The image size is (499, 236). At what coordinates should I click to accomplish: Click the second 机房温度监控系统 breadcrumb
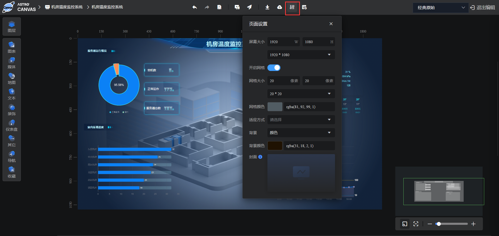point(107,7)
